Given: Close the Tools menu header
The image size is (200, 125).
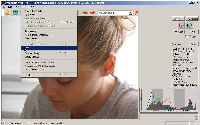Looking at the screenshot, I should pos(25,7).
